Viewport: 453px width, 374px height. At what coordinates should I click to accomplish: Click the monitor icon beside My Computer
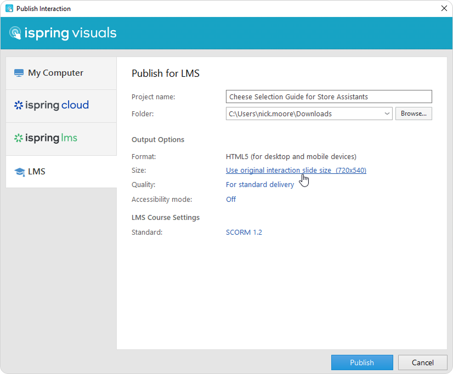[19, 73]
